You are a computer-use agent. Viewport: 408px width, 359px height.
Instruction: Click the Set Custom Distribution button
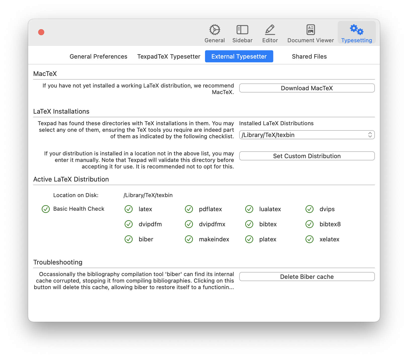click(x=307, y=156)
